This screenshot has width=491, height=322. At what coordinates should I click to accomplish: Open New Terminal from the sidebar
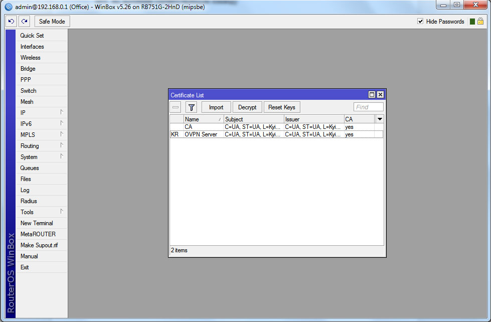click(37, 223)
